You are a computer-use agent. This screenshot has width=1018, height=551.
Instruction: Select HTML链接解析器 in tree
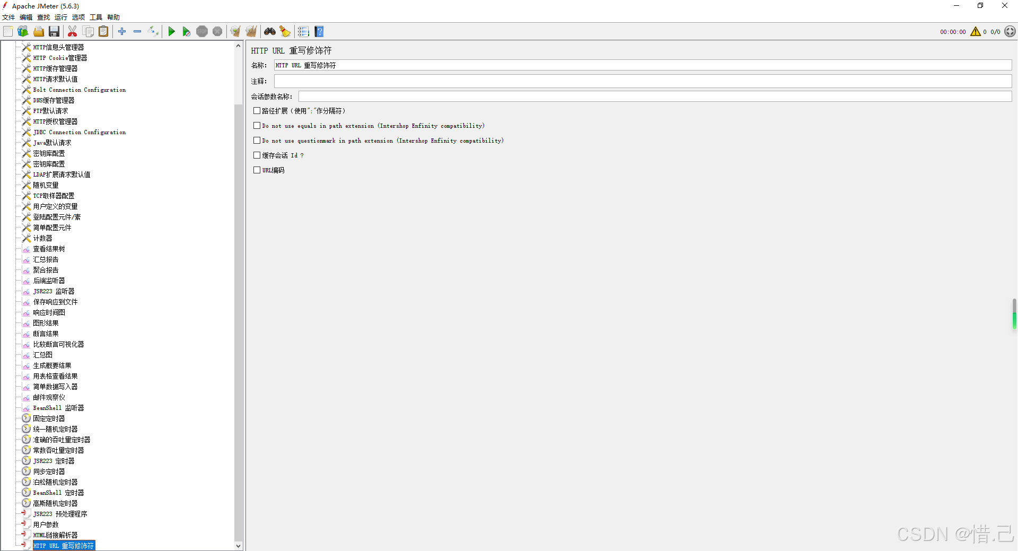click(x=55, y=535)
